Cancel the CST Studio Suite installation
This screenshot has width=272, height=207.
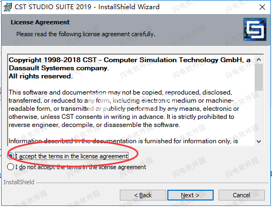point(242,195)
